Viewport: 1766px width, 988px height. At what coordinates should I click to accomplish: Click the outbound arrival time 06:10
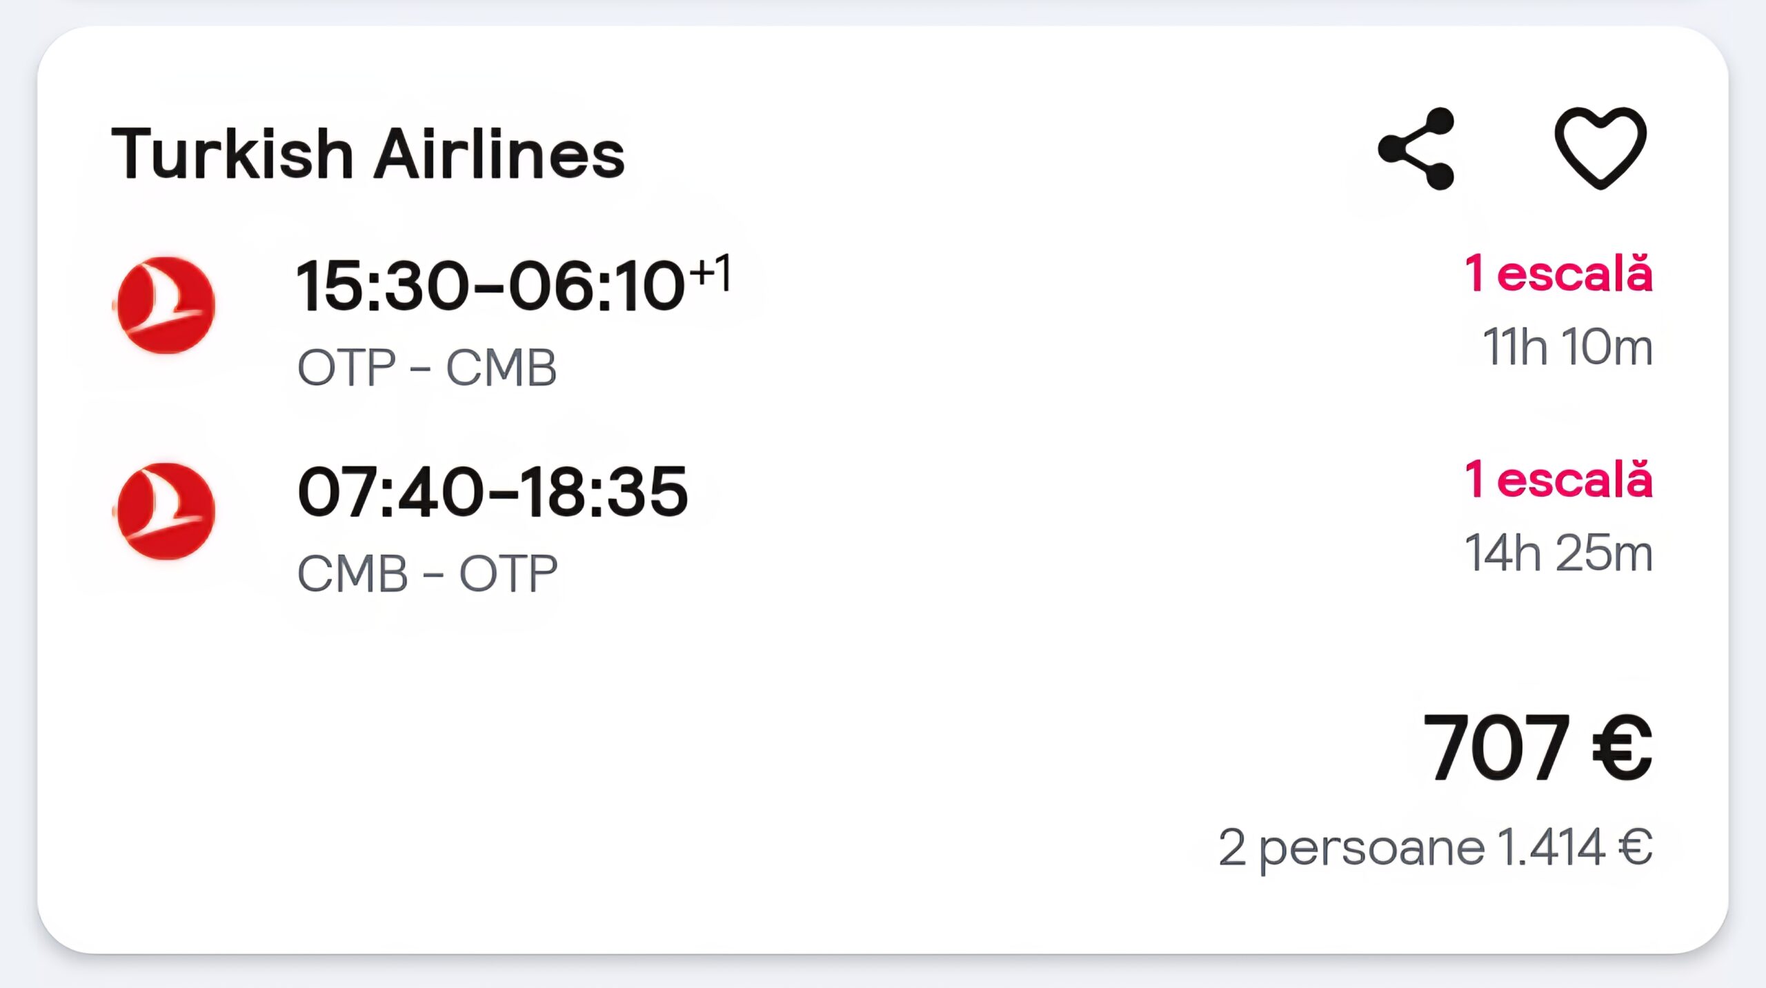(597, 285)
